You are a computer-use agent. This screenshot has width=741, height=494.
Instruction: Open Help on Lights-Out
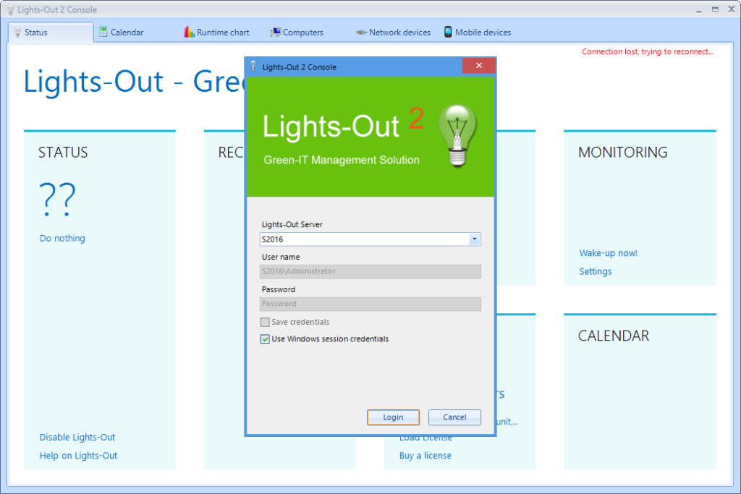click(x=77, y=455)
